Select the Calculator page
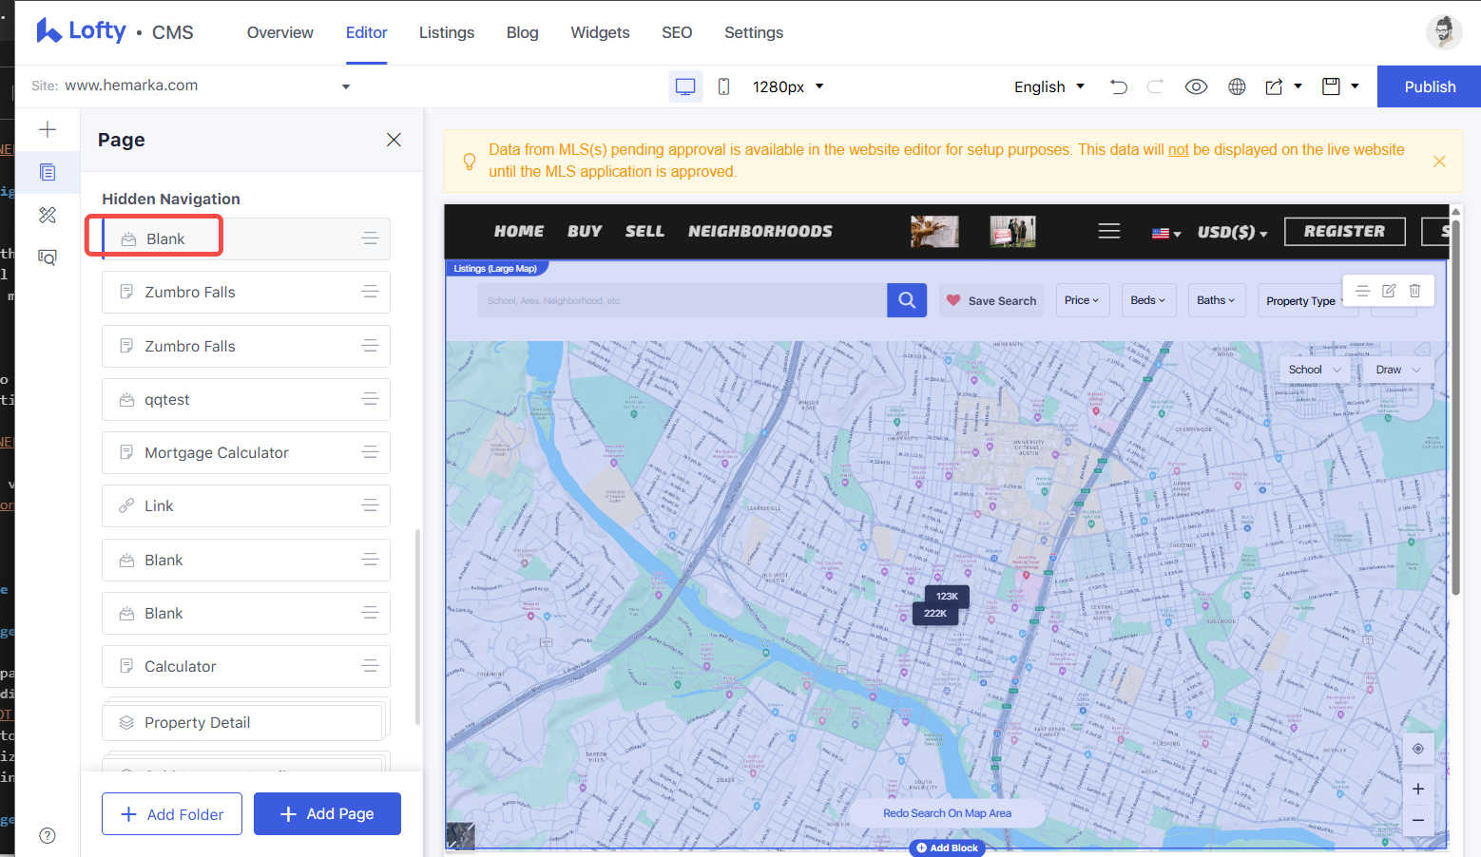The width and height of the screenshot is (1481, 857). [x=246, y=667]
